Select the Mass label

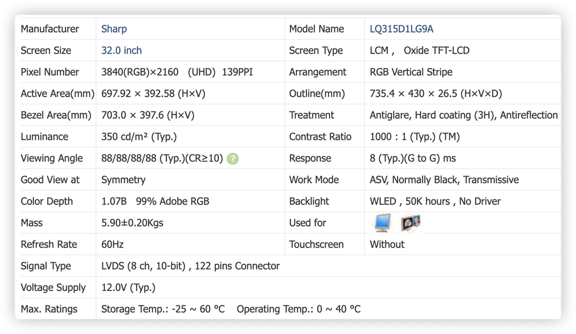pos(32,223)
